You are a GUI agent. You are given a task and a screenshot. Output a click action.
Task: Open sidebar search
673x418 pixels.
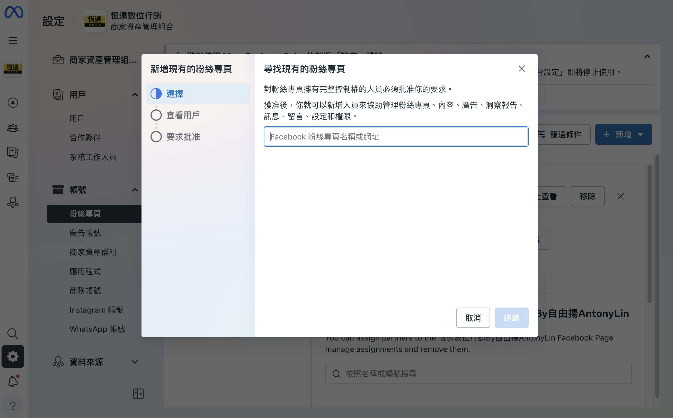[x=13, y=334]
